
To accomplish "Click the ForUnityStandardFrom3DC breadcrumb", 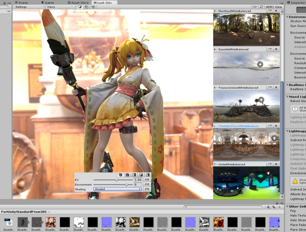I will click(24, 212).
